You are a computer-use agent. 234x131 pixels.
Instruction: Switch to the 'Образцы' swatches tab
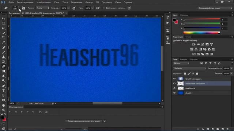(184, 15)
